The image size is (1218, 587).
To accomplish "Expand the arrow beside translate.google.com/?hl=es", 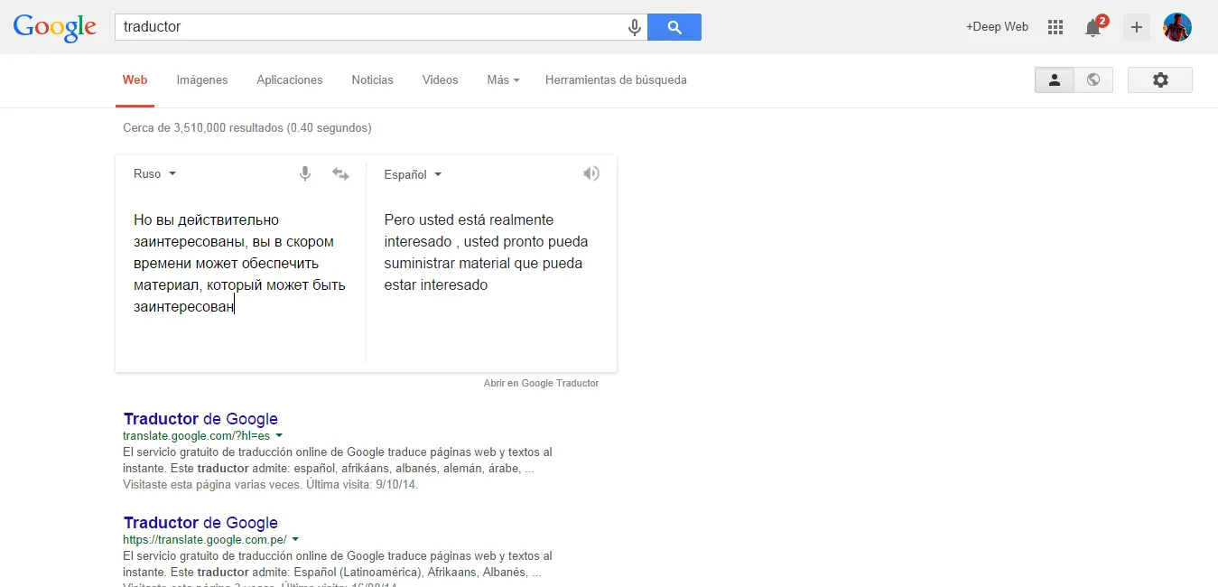I will point(279,435).
